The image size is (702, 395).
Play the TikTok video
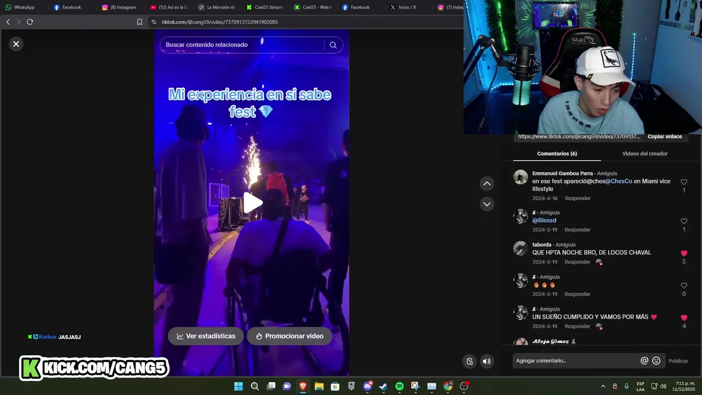[252, 202]
